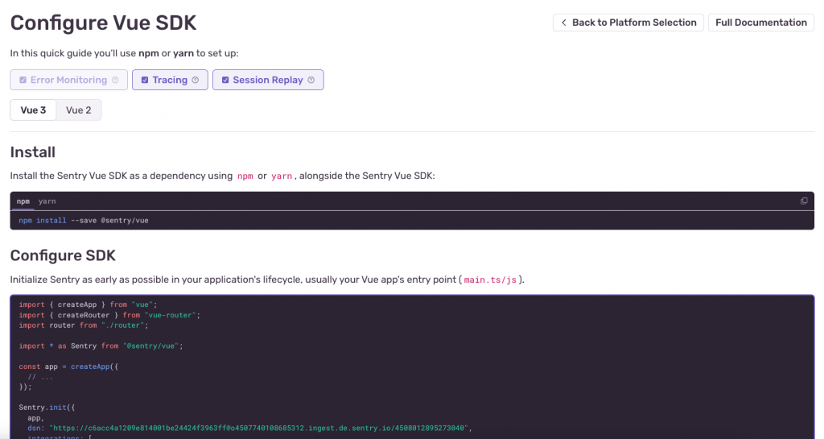Click the const app = createApp line
824x439 pixels.
point(68,367)
